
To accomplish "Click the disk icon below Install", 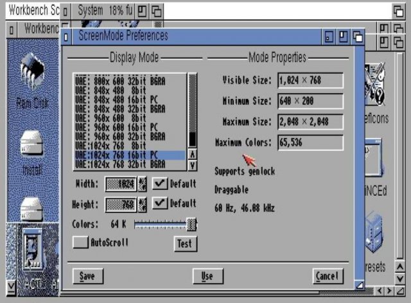I will (31, 209).
